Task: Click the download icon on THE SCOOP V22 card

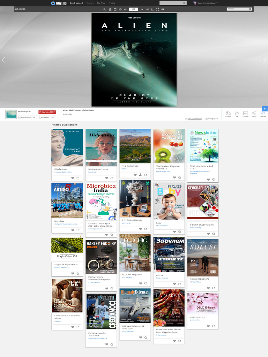Action: pyautogui.click(x=140, y=175)
